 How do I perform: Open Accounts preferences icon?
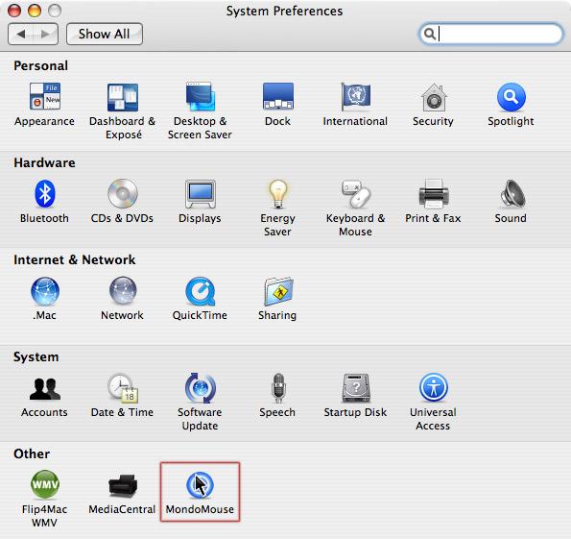point(45,389)
